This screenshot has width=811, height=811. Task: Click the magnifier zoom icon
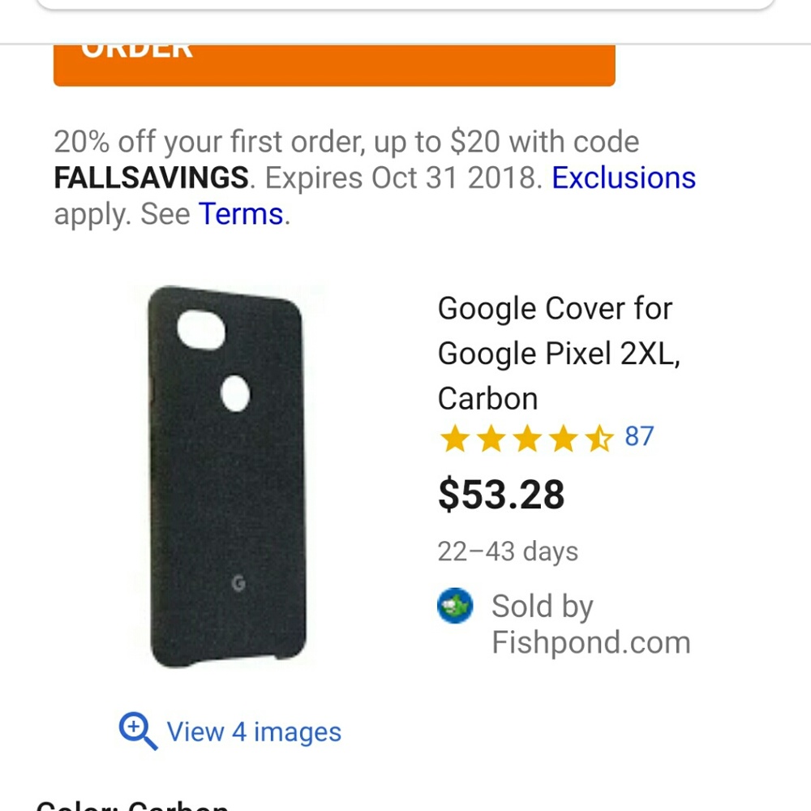[x=137, y=731]
